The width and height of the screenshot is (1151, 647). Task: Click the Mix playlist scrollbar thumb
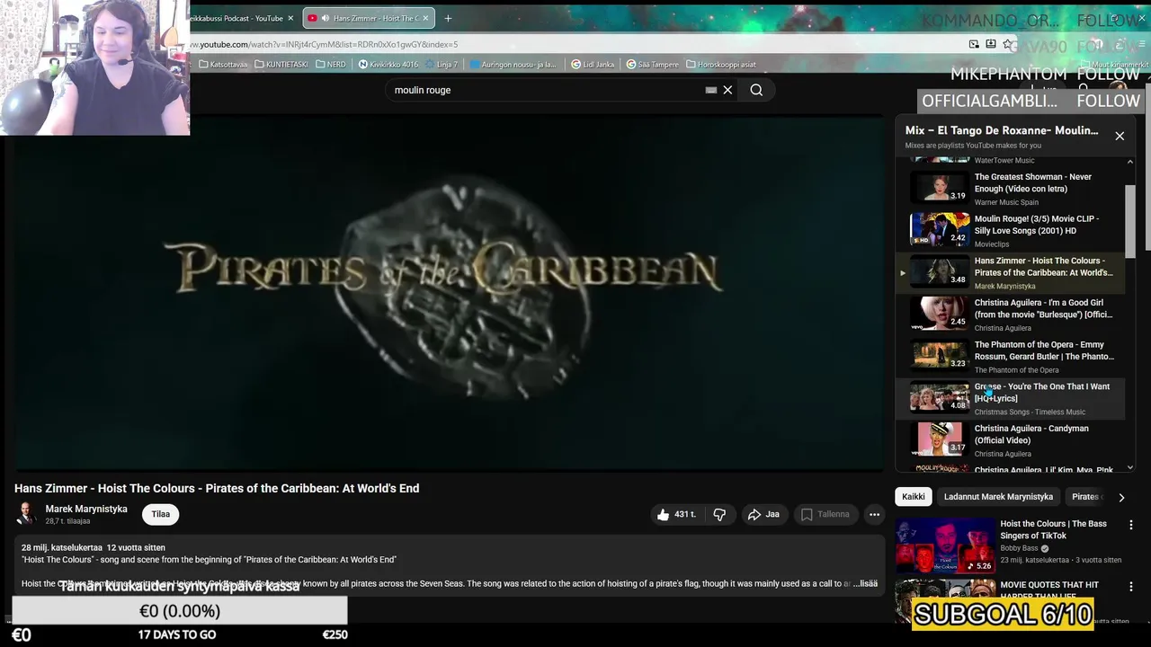[x=1130, y=220]
